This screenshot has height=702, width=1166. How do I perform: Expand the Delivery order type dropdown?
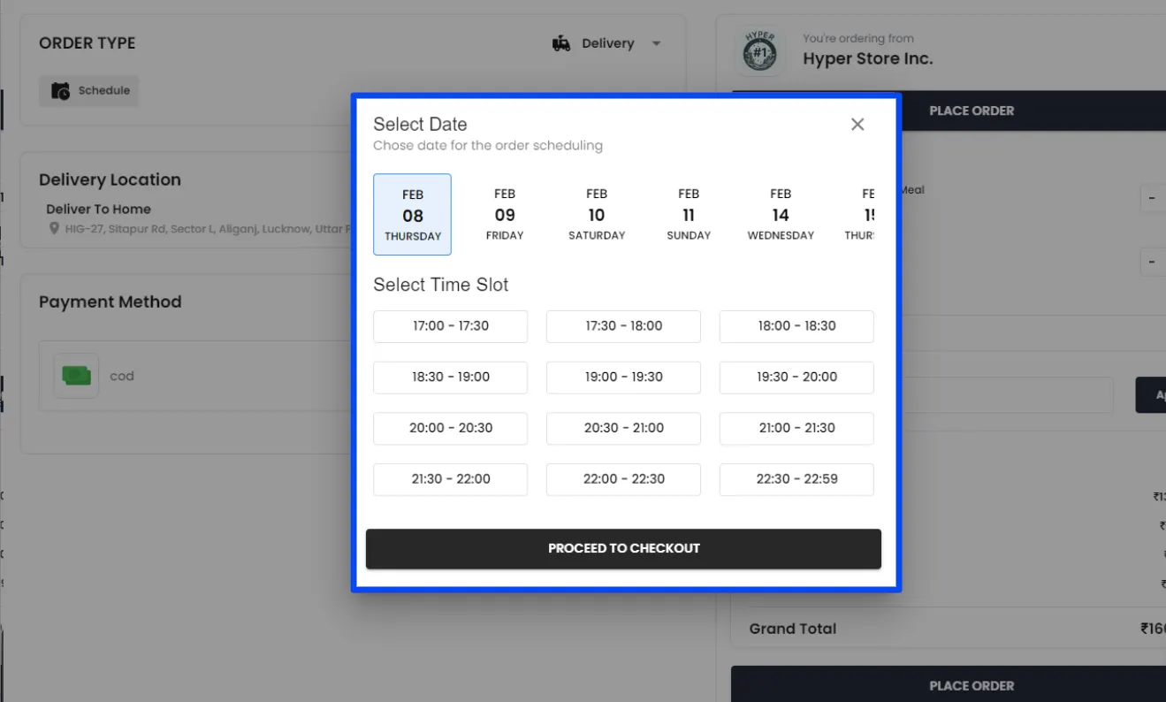pyautogui.click(x=656, y=43)
